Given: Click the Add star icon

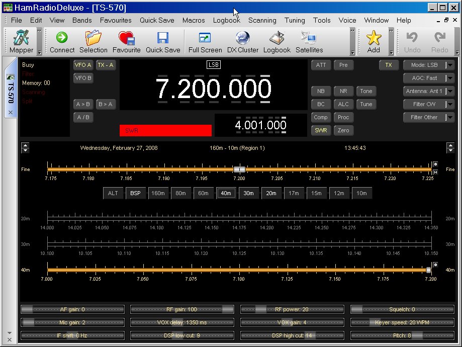Looking at the screenshot, I should coord(374,41).
